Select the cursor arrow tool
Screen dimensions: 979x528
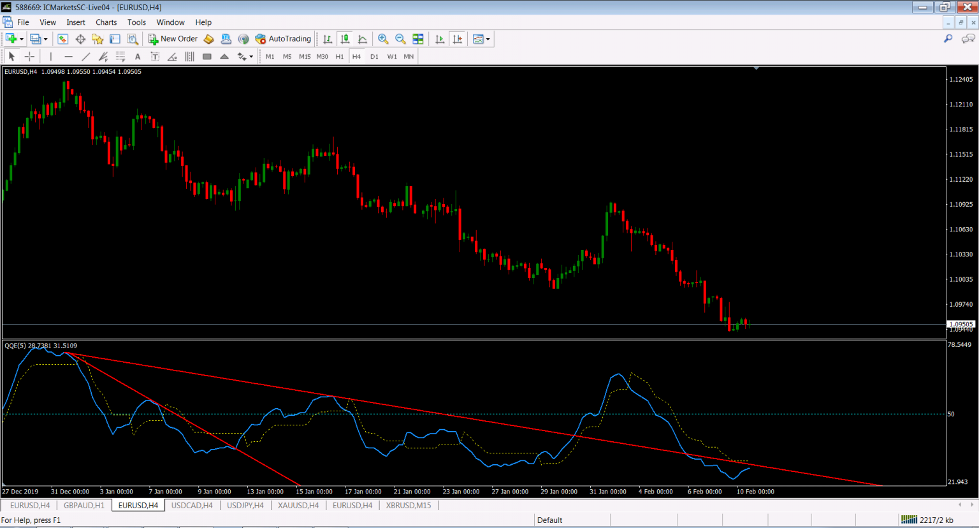tap(11, 57)
